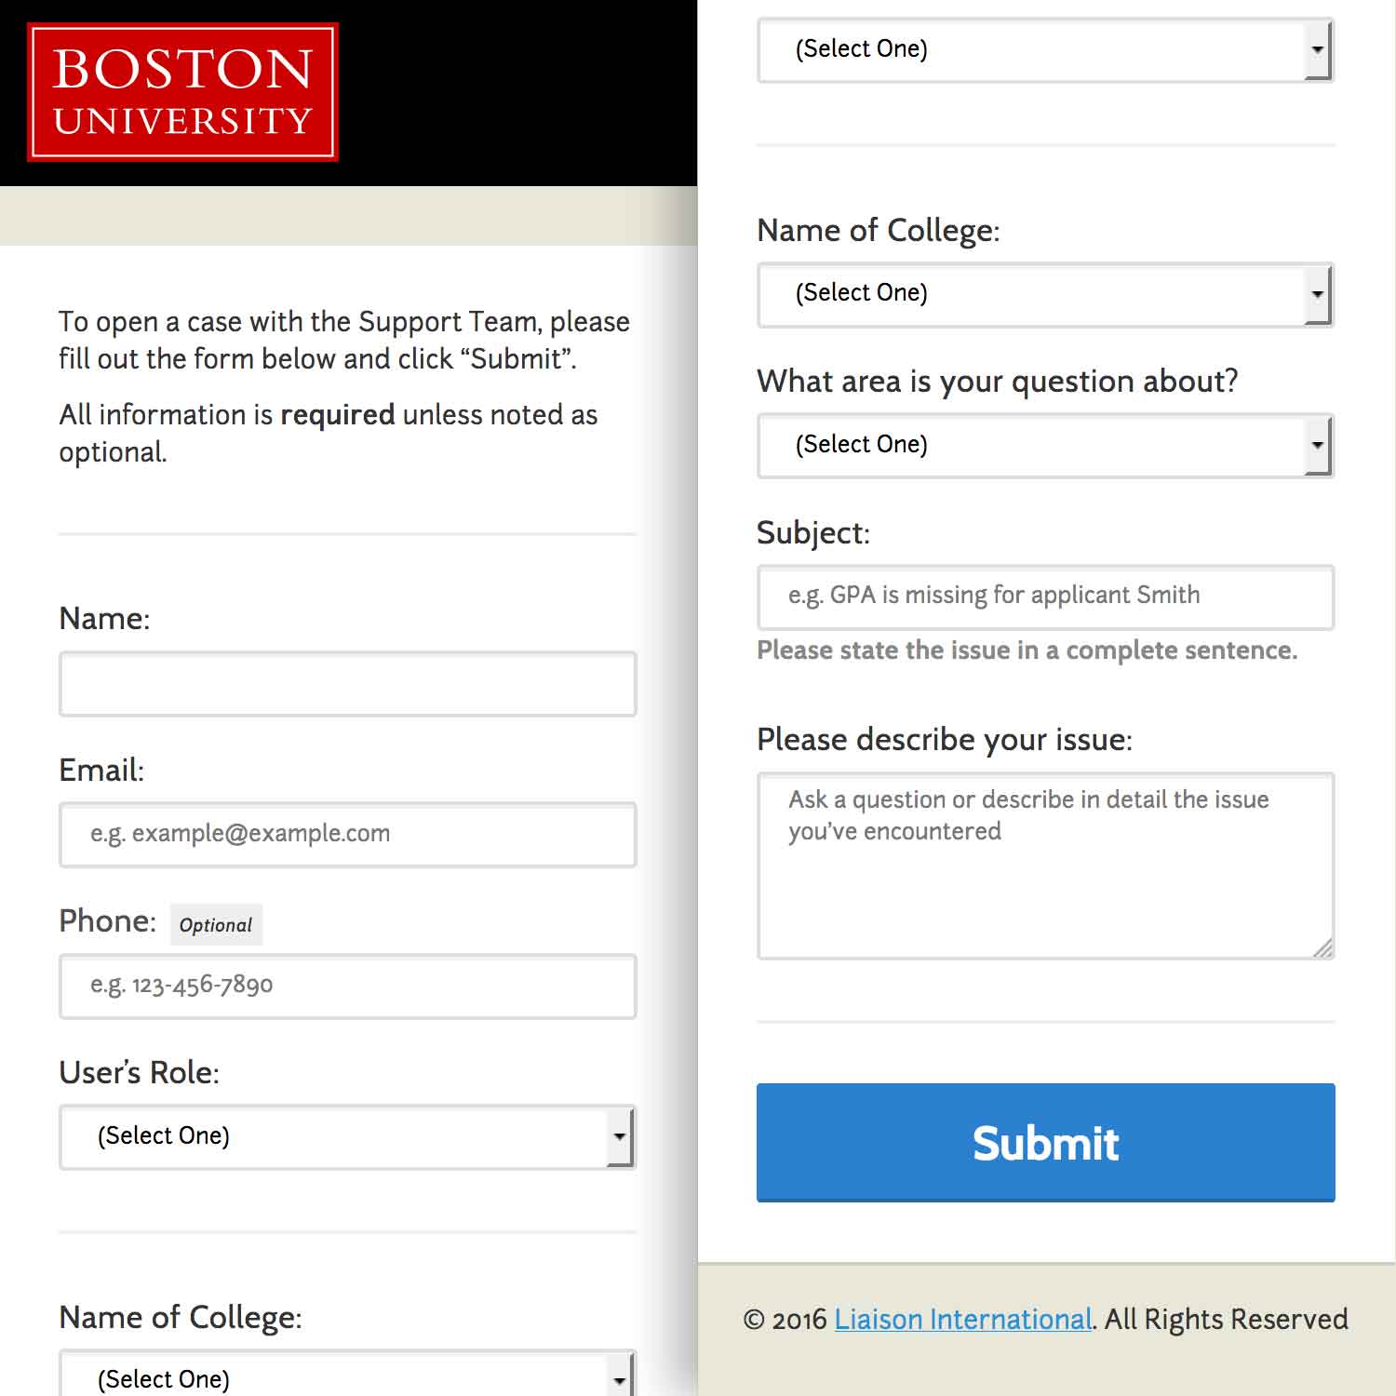
Task: Expand the "What area is your question about?" dropdown
Action: (x=1033, y=445)
